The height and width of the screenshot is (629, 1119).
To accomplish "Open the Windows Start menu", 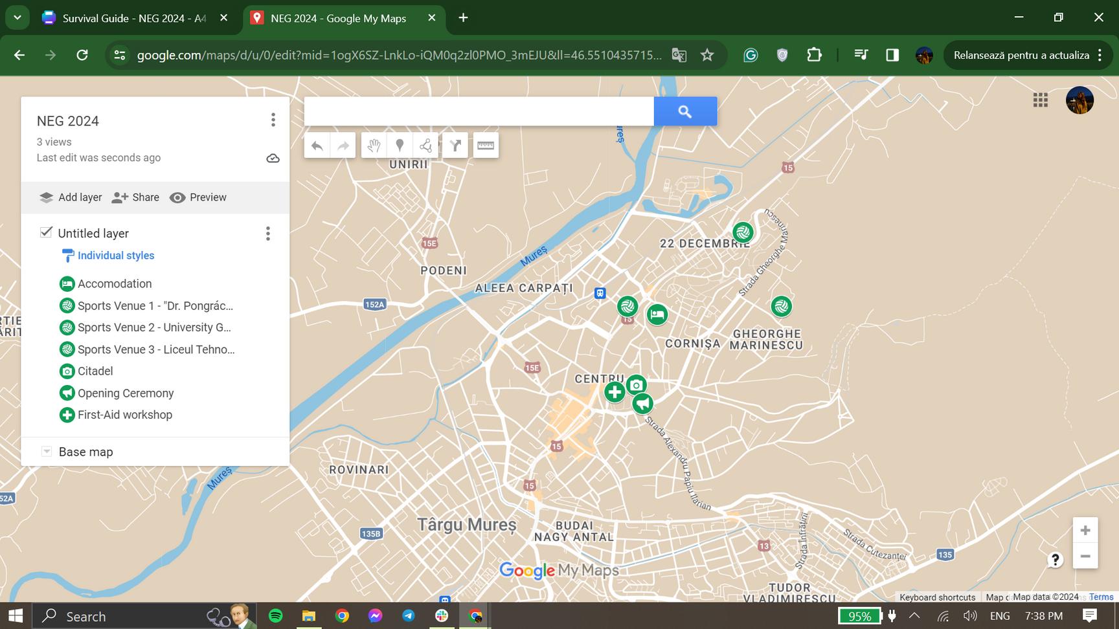I will tap(16, 615).
